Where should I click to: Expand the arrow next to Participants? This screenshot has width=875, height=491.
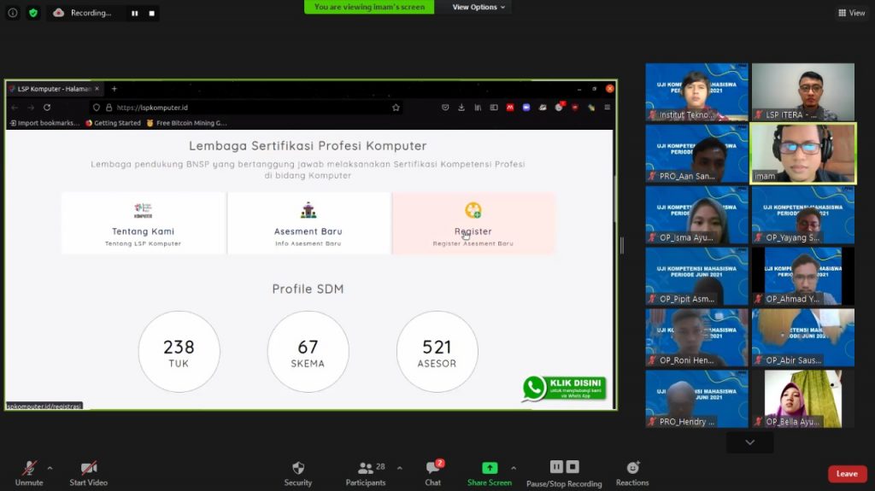(x=400, y=468)
